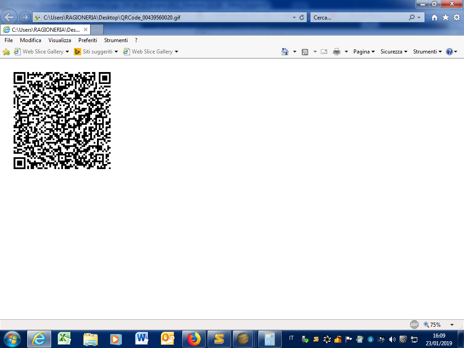Open the Visualizza menu
Viewport: 464px width, 348px height.
tap(60, 40)
